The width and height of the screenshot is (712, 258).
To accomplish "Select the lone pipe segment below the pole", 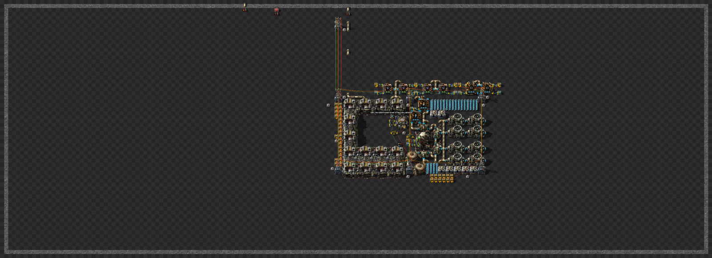I will 348,52.
